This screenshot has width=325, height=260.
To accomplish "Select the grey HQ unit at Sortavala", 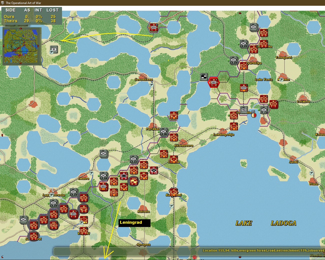I will pos(244,109).
